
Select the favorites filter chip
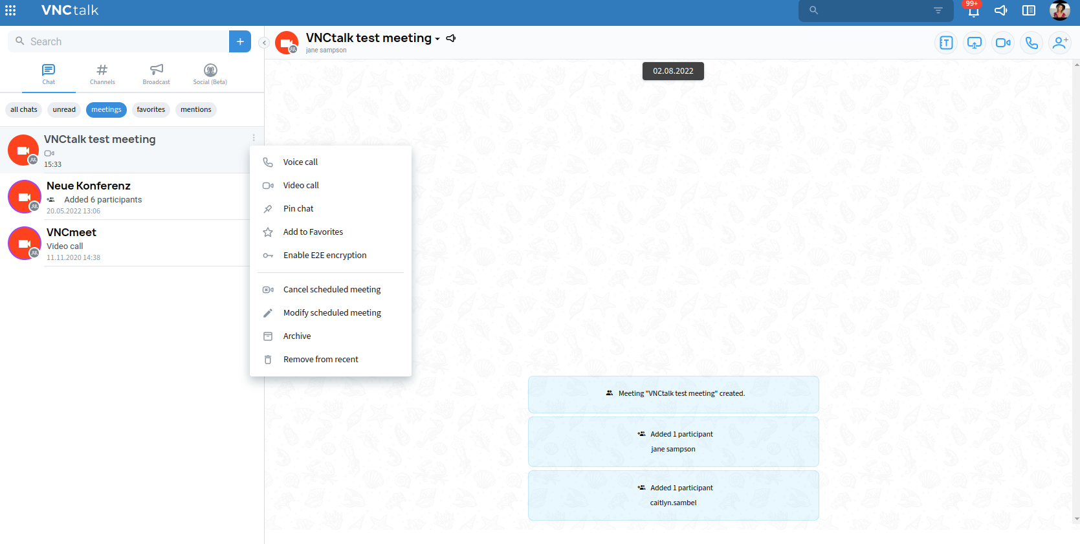point(151,110)
